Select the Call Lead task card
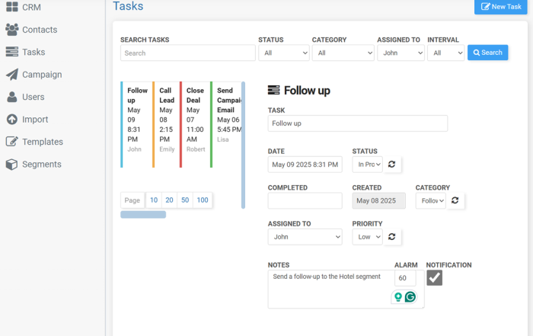533x336 pixels. pos(165,124)
